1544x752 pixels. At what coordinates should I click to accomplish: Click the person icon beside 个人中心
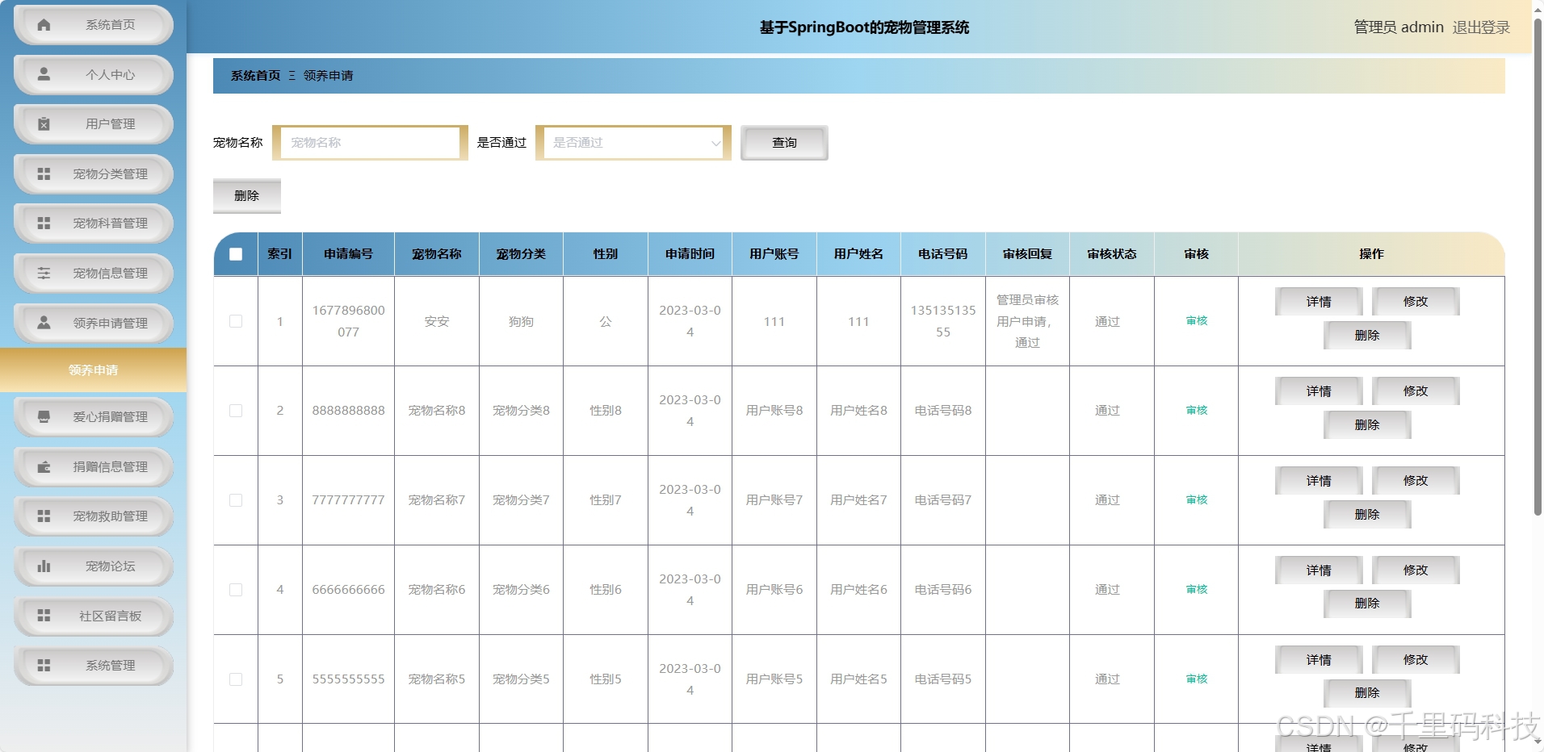(44, 74)
